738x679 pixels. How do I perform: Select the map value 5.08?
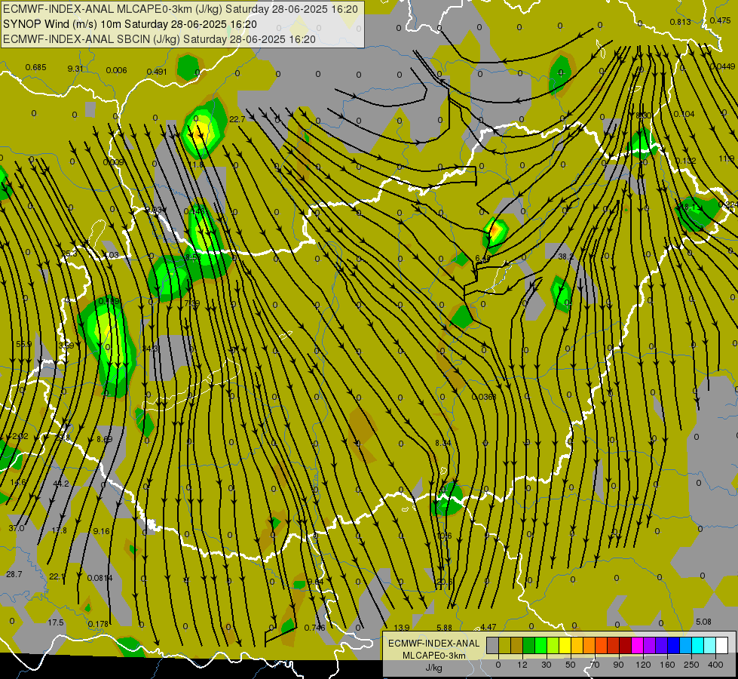[703, 622]
